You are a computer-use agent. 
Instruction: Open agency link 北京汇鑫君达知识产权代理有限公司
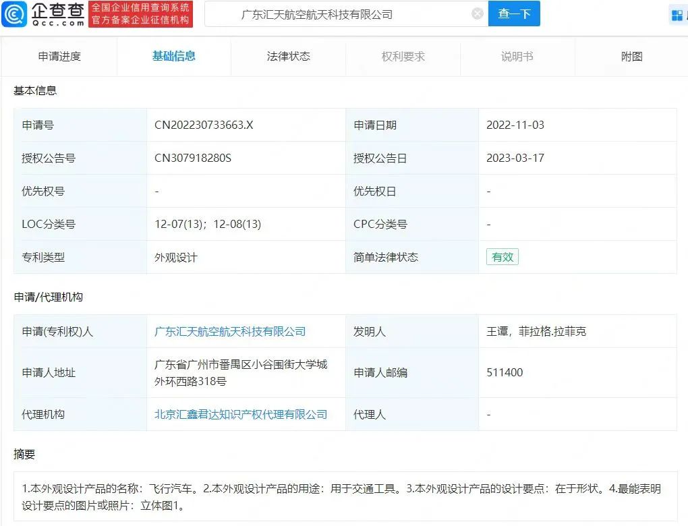click(x=240, y=414)
